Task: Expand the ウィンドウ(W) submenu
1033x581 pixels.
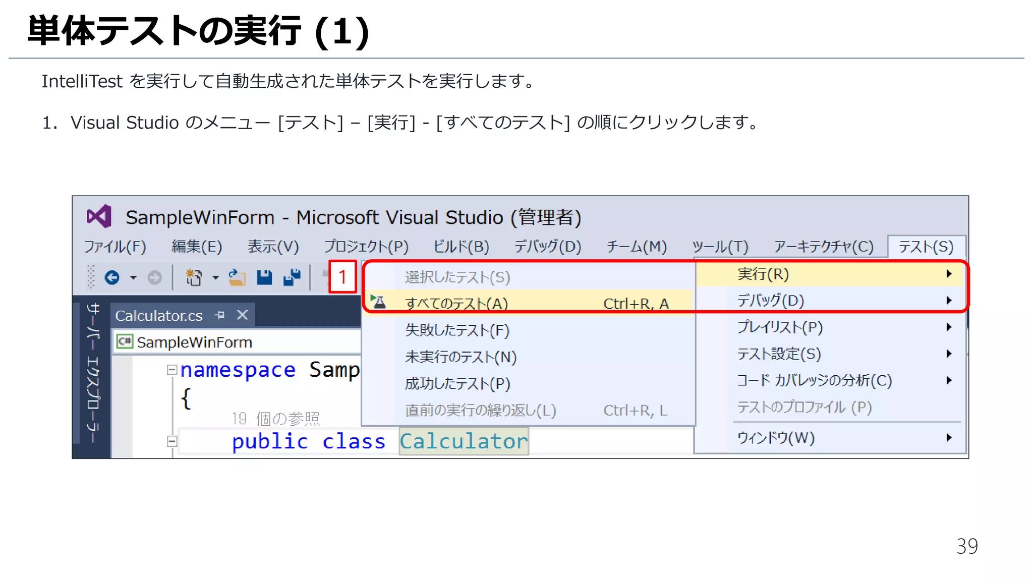Action: coord(830,438)
